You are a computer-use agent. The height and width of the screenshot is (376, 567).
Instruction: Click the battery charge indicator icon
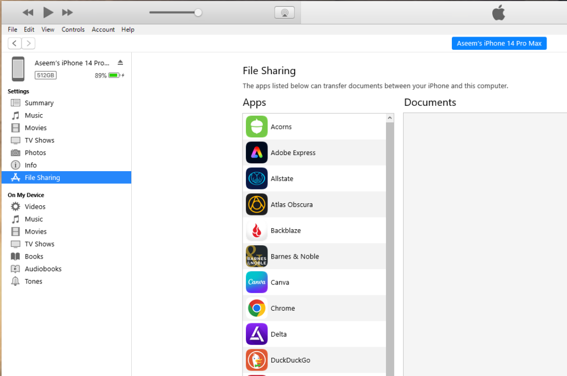114,75
